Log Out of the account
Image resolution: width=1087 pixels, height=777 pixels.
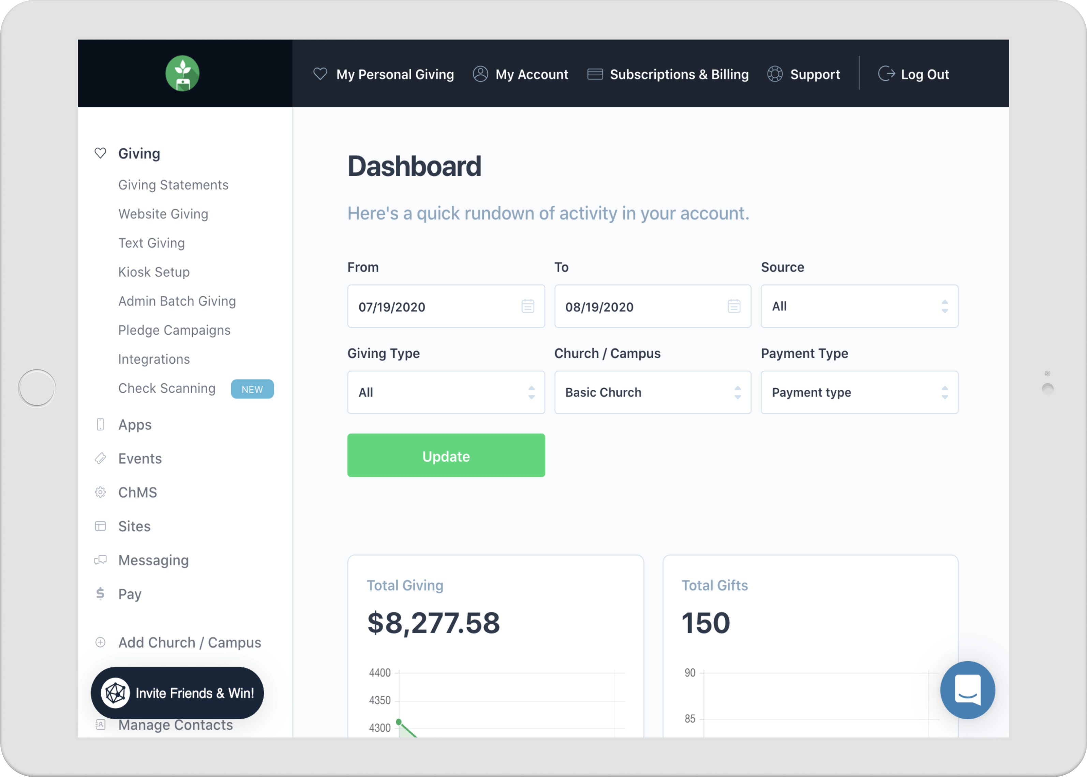pos(924,74)
